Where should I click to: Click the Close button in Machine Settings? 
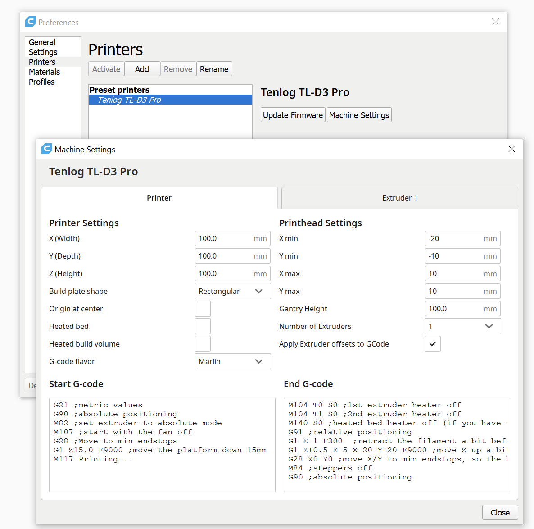tap(500, 512)
